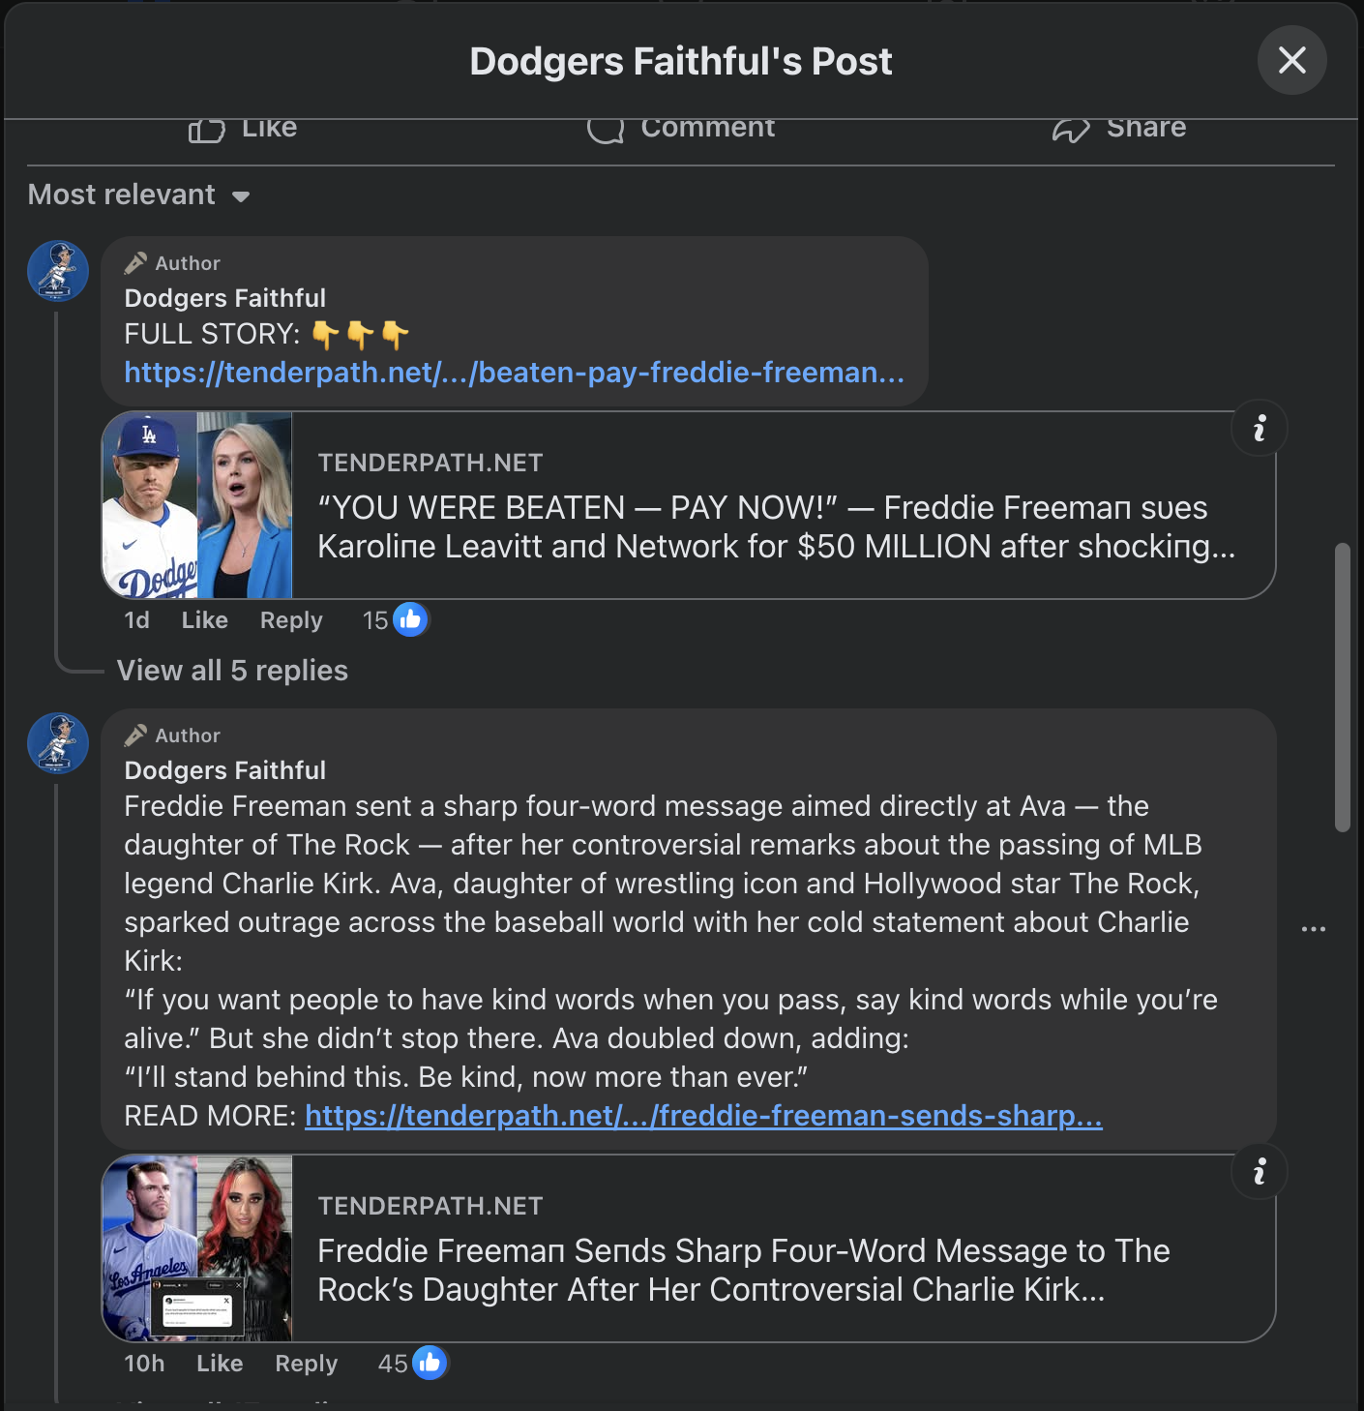Click author name on FULL STORY comment
This screenshot has width=1364, height=1411.
click(x=224, y=298)
